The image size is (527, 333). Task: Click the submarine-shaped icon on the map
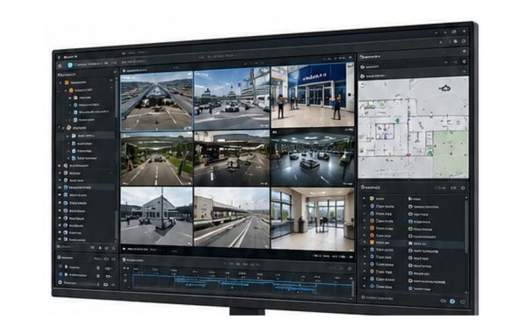(445, 89)
